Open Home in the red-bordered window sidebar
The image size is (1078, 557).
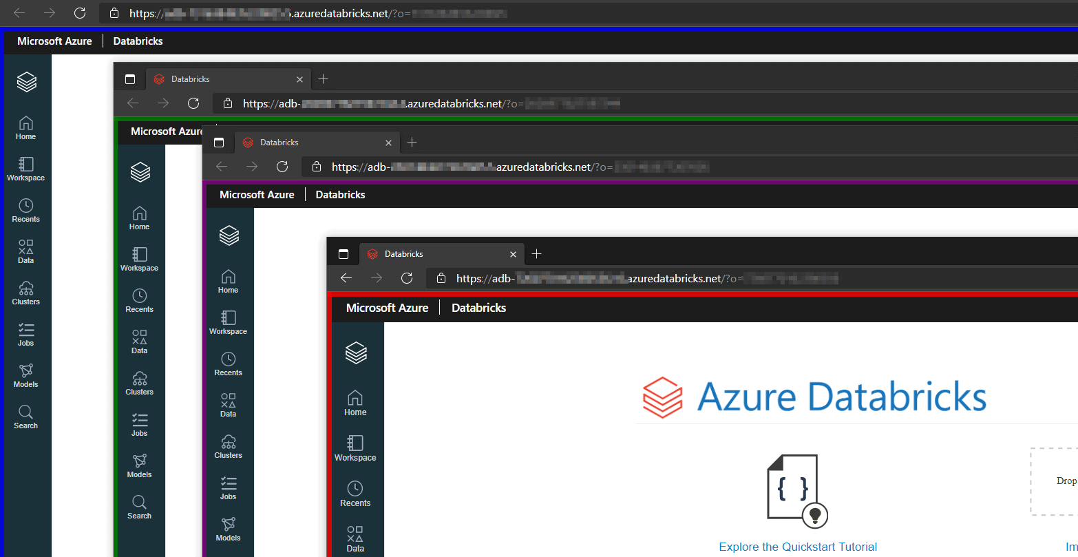[355, 403]
